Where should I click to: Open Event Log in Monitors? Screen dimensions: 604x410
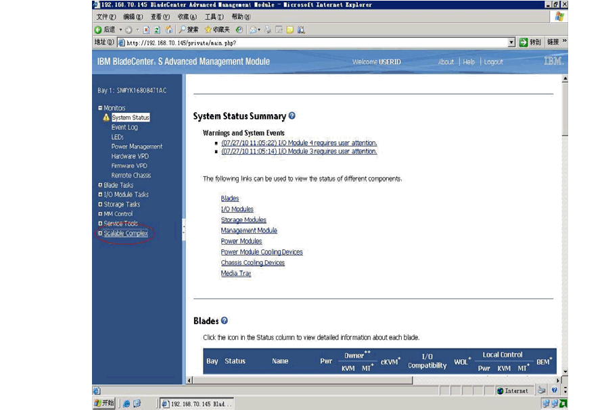tap(124, 127)
